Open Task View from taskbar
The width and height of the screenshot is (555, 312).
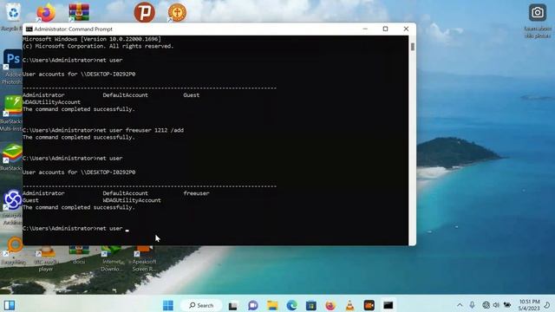[x=233, y=305]
